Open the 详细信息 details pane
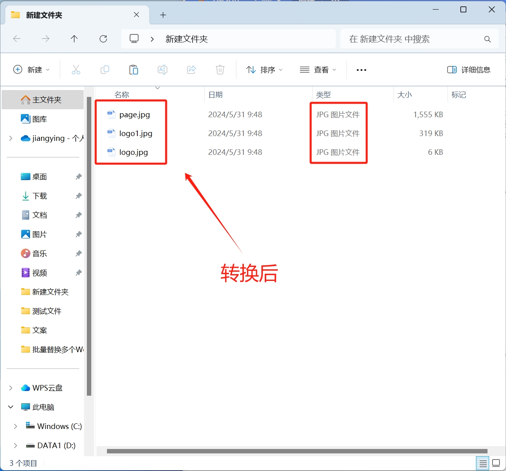The width and height of the screenshot is (506, 471). 469,70
